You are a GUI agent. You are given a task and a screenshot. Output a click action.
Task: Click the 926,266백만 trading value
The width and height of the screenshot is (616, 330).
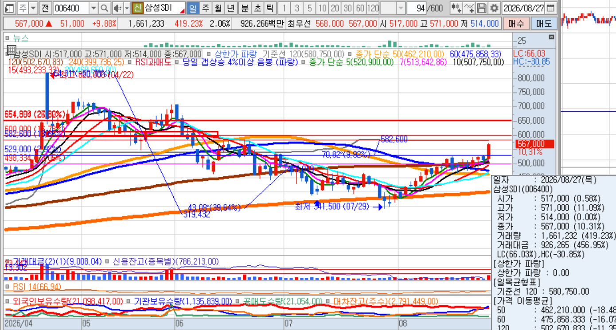click(x=262, y=23)
